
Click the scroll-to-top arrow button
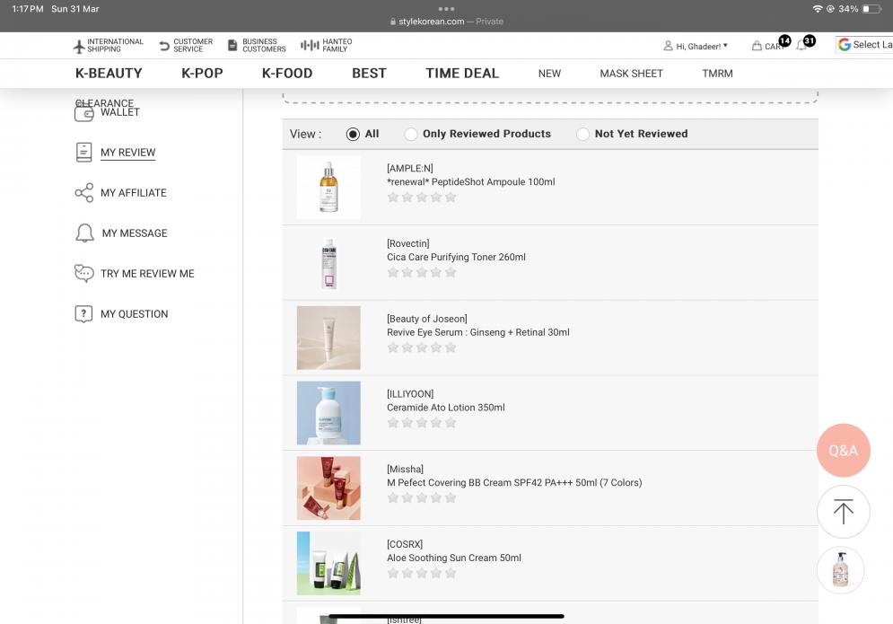point(843,512)
